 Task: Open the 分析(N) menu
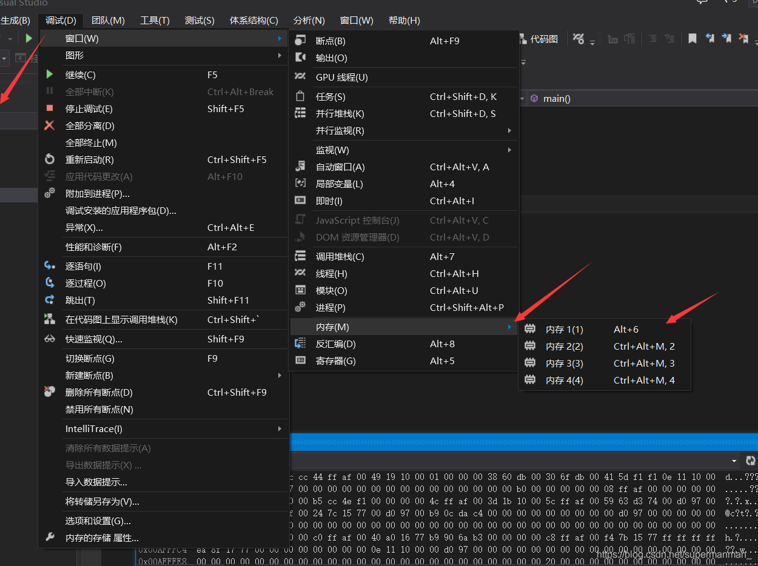point(309,20)
